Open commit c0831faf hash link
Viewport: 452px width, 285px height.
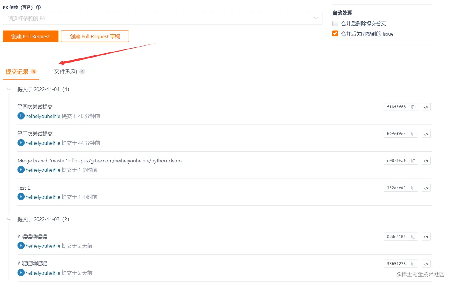pos(396,161)
